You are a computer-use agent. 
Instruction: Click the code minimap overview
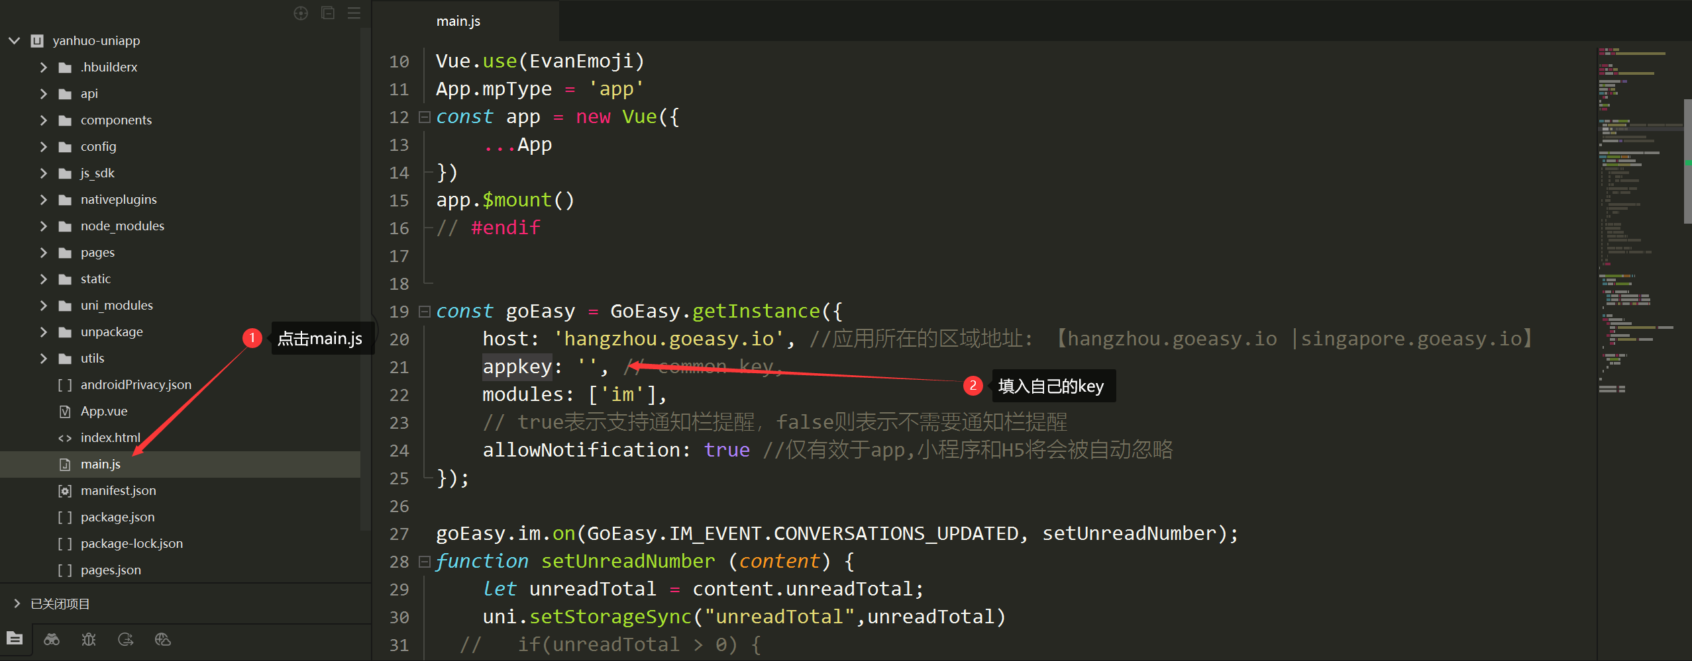pyautogui.click(x=1640, y=222)
